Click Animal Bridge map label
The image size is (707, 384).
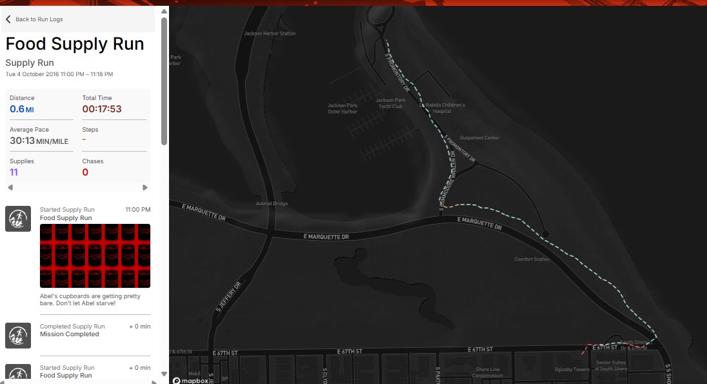point(272,203)
